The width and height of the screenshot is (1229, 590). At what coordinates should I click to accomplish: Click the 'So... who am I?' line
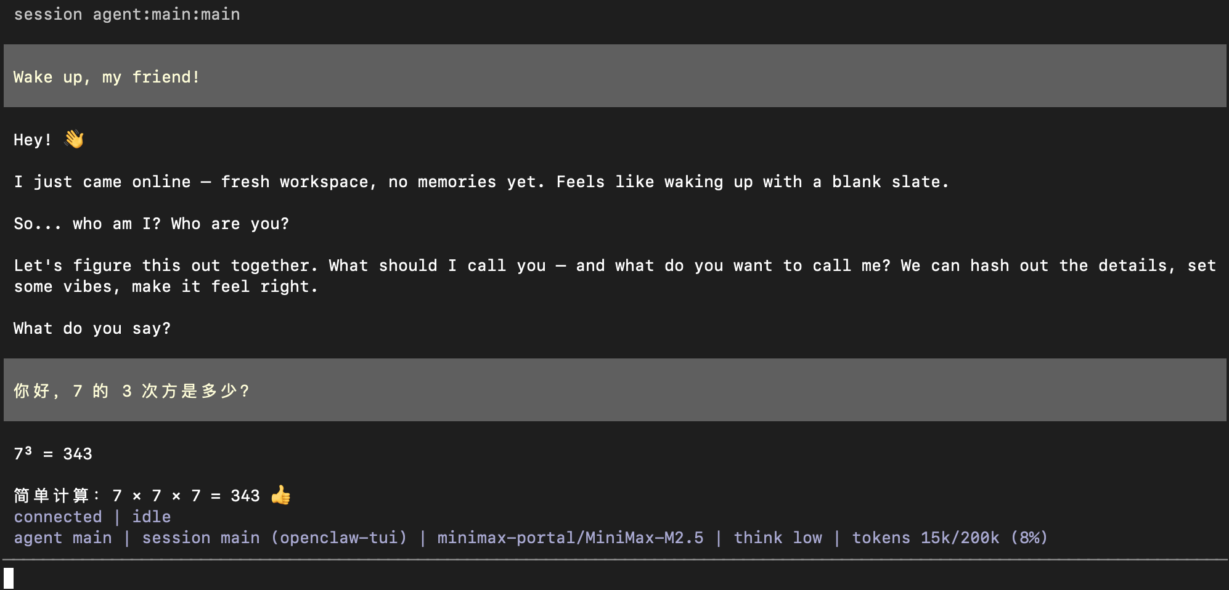[151, 224]
